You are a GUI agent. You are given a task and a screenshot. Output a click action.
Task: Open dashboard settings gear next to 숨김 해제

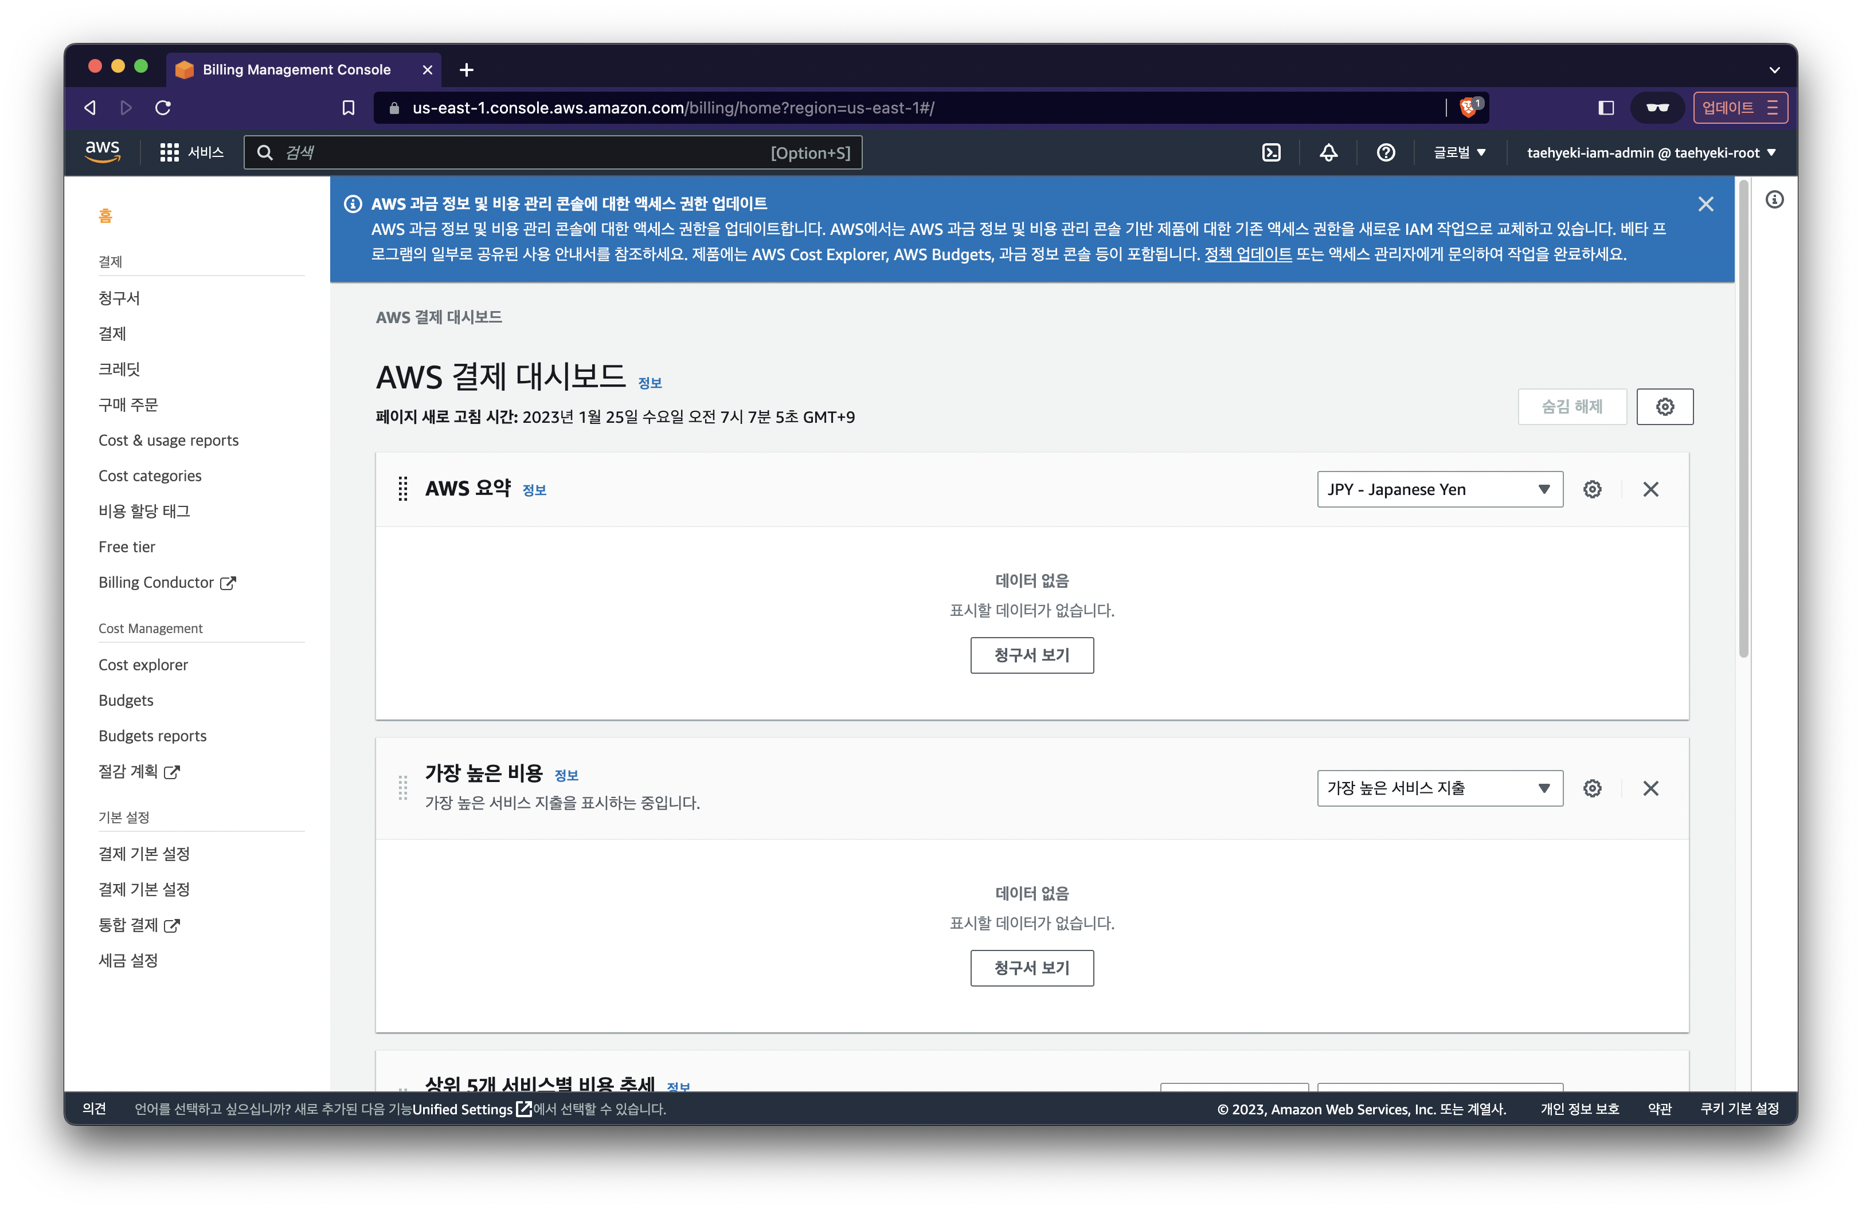(x=1665, y=406)
